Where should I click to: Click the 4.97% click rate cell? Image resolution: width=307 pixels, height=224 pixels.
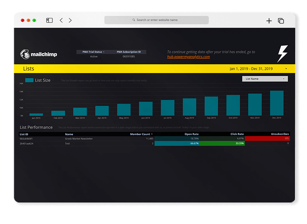pyautogui.click(x=222, y=139)
